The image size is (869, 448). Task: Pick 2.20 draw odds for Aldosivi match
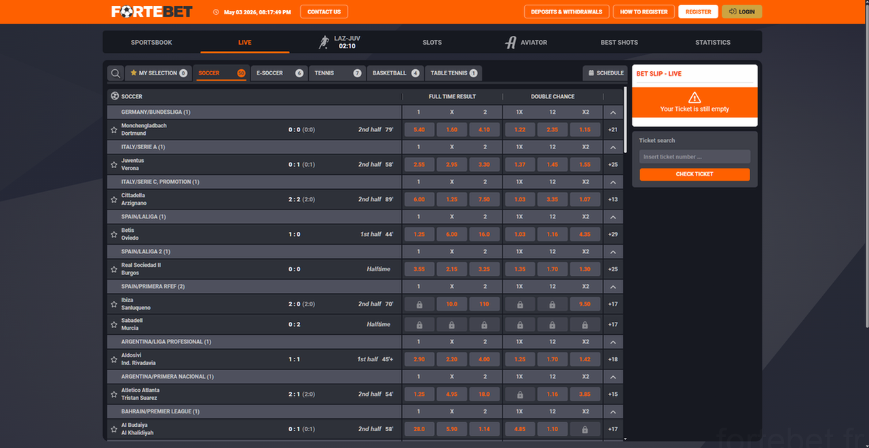point(451,359)
